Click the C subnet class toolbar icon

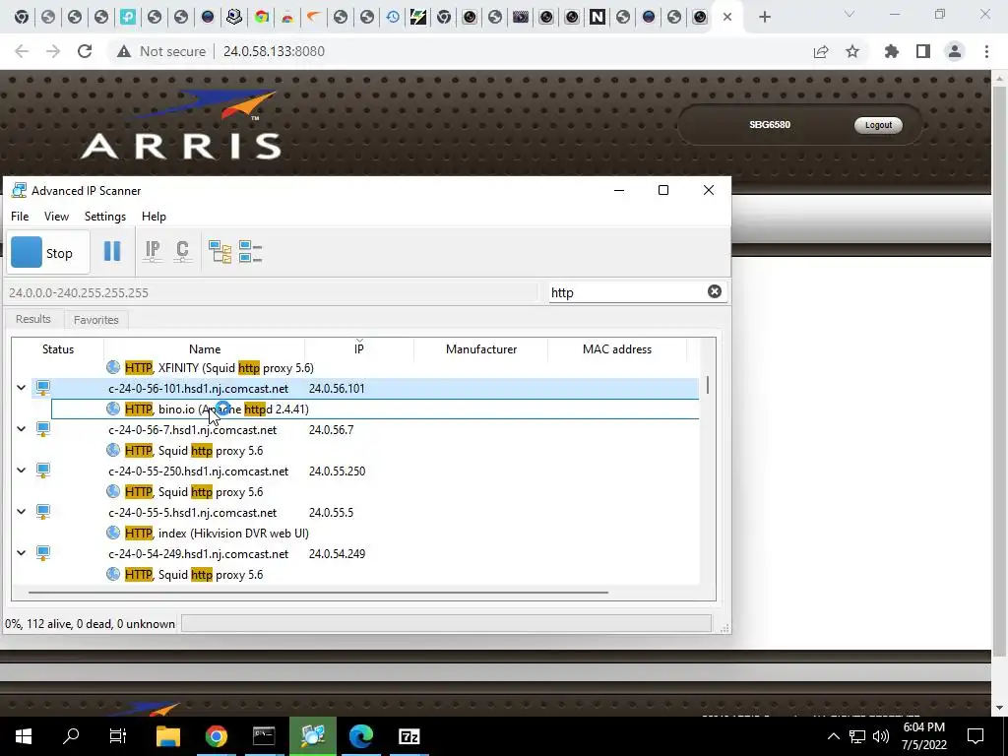click(182, 252)
